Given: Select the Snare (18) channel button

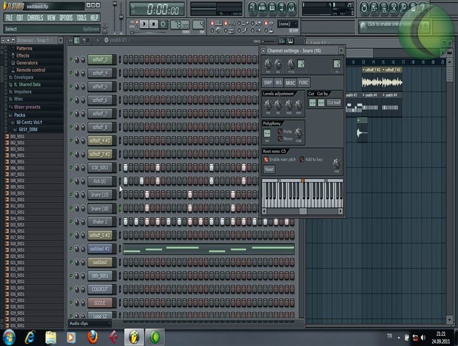Looking at the screenshot, I should 100,209.
